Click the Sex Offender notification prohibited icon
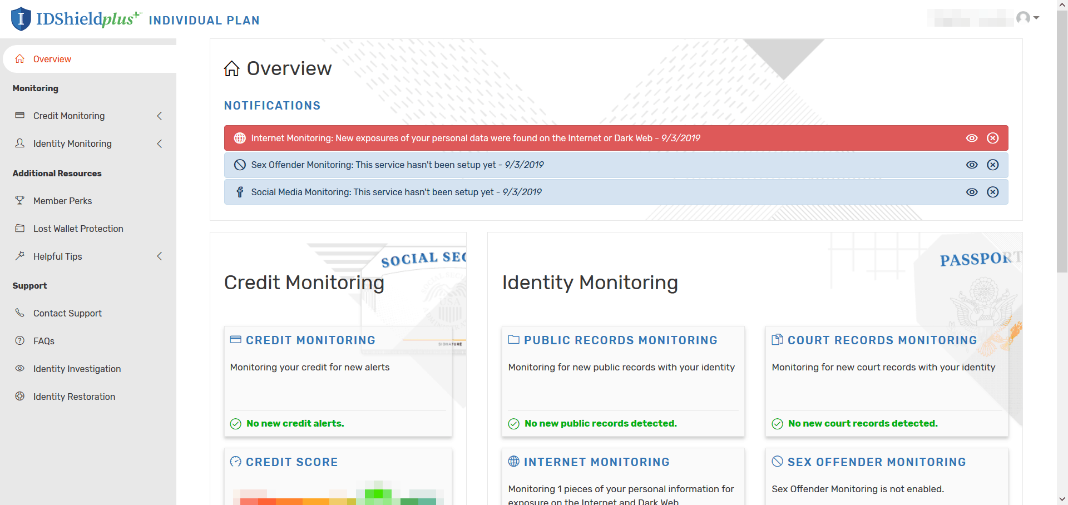 [x=240, y=165]
